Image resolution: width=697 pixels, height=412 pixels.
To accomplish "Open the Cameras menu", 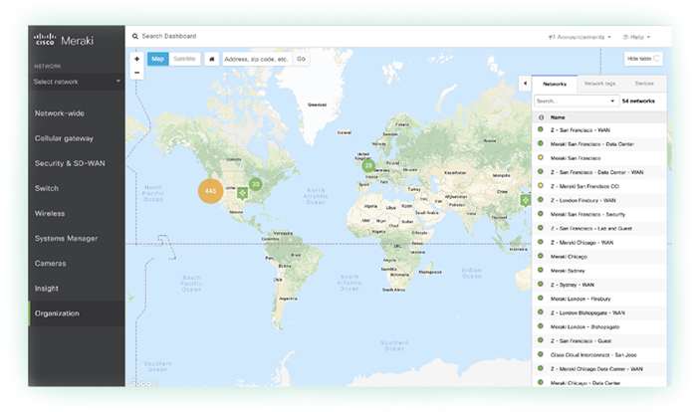I will tap(50, 263).
